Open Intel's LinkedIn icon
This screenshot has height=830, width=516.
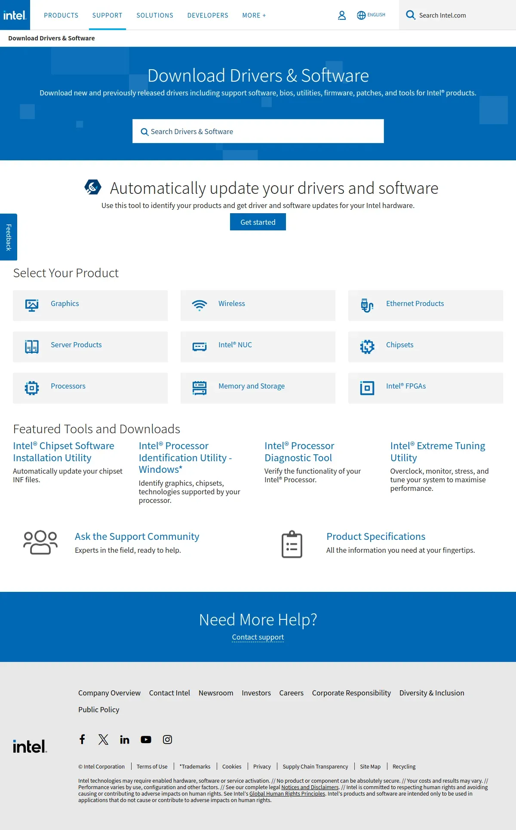pos(125,739)
